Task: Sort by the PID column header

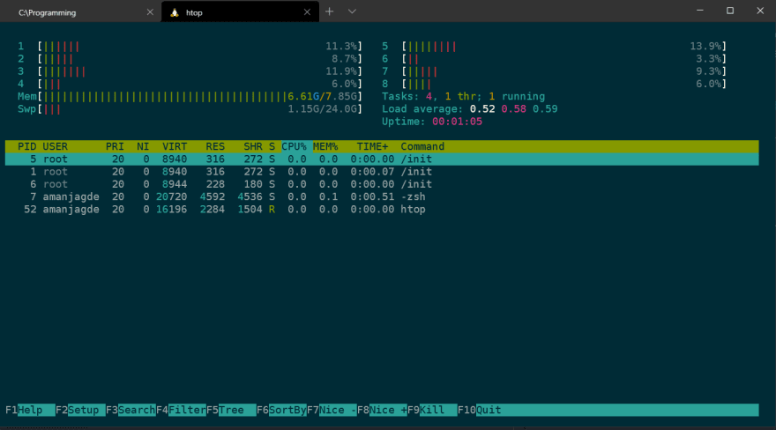Action: point(26,146)
